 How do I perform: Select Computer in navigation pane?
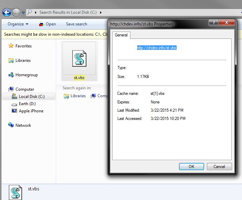point(25,89)
